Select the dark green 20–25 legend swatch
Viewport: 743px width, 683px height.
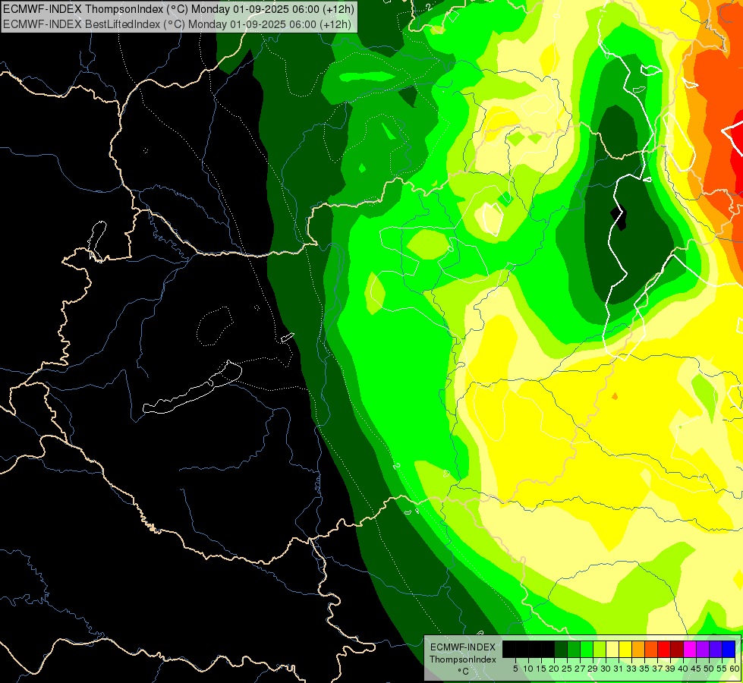561,649
